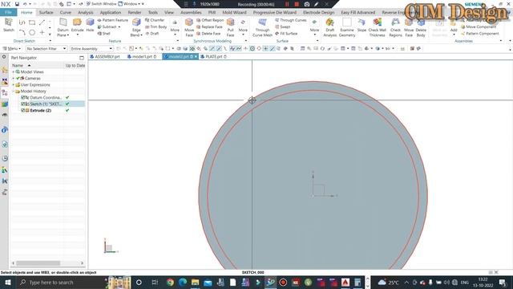
Task: Open Check Regions tool
Action: pos(395,27)
